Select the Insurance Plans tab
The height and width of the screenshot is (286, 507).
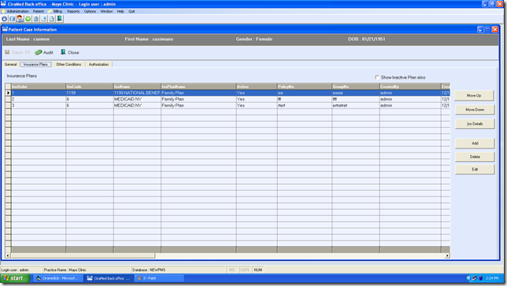(x=35, y=64)
